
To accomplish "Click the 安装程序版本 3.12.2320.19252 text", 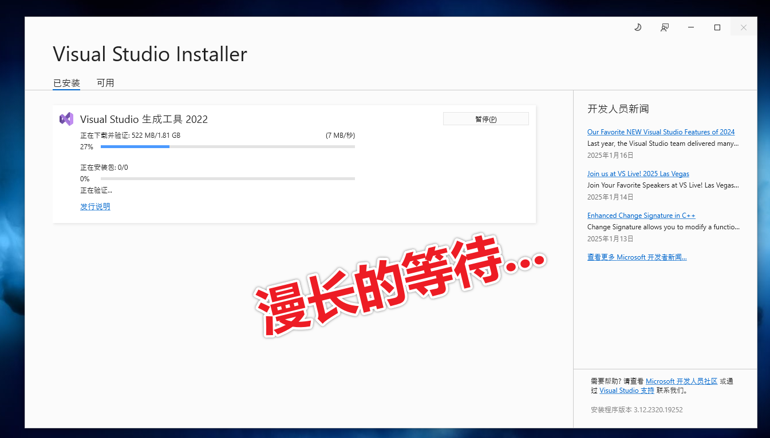I will (637, 410).
